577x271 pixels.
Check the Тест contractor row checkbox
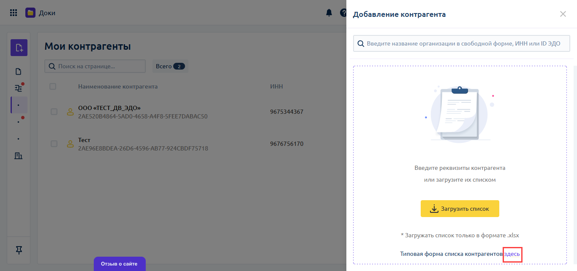(54, 144)
